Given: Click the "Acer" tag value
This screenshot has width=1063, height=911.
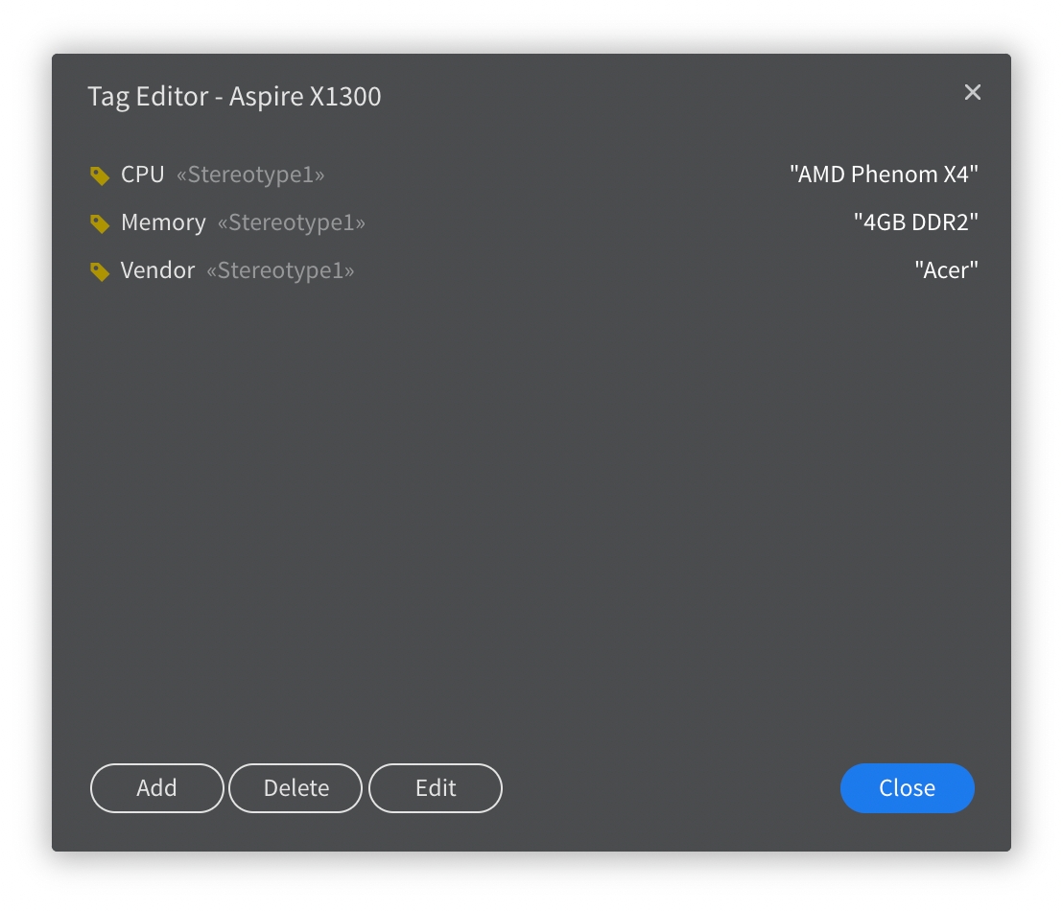Looking at the screenshot, I should click(x=946, y=270).
